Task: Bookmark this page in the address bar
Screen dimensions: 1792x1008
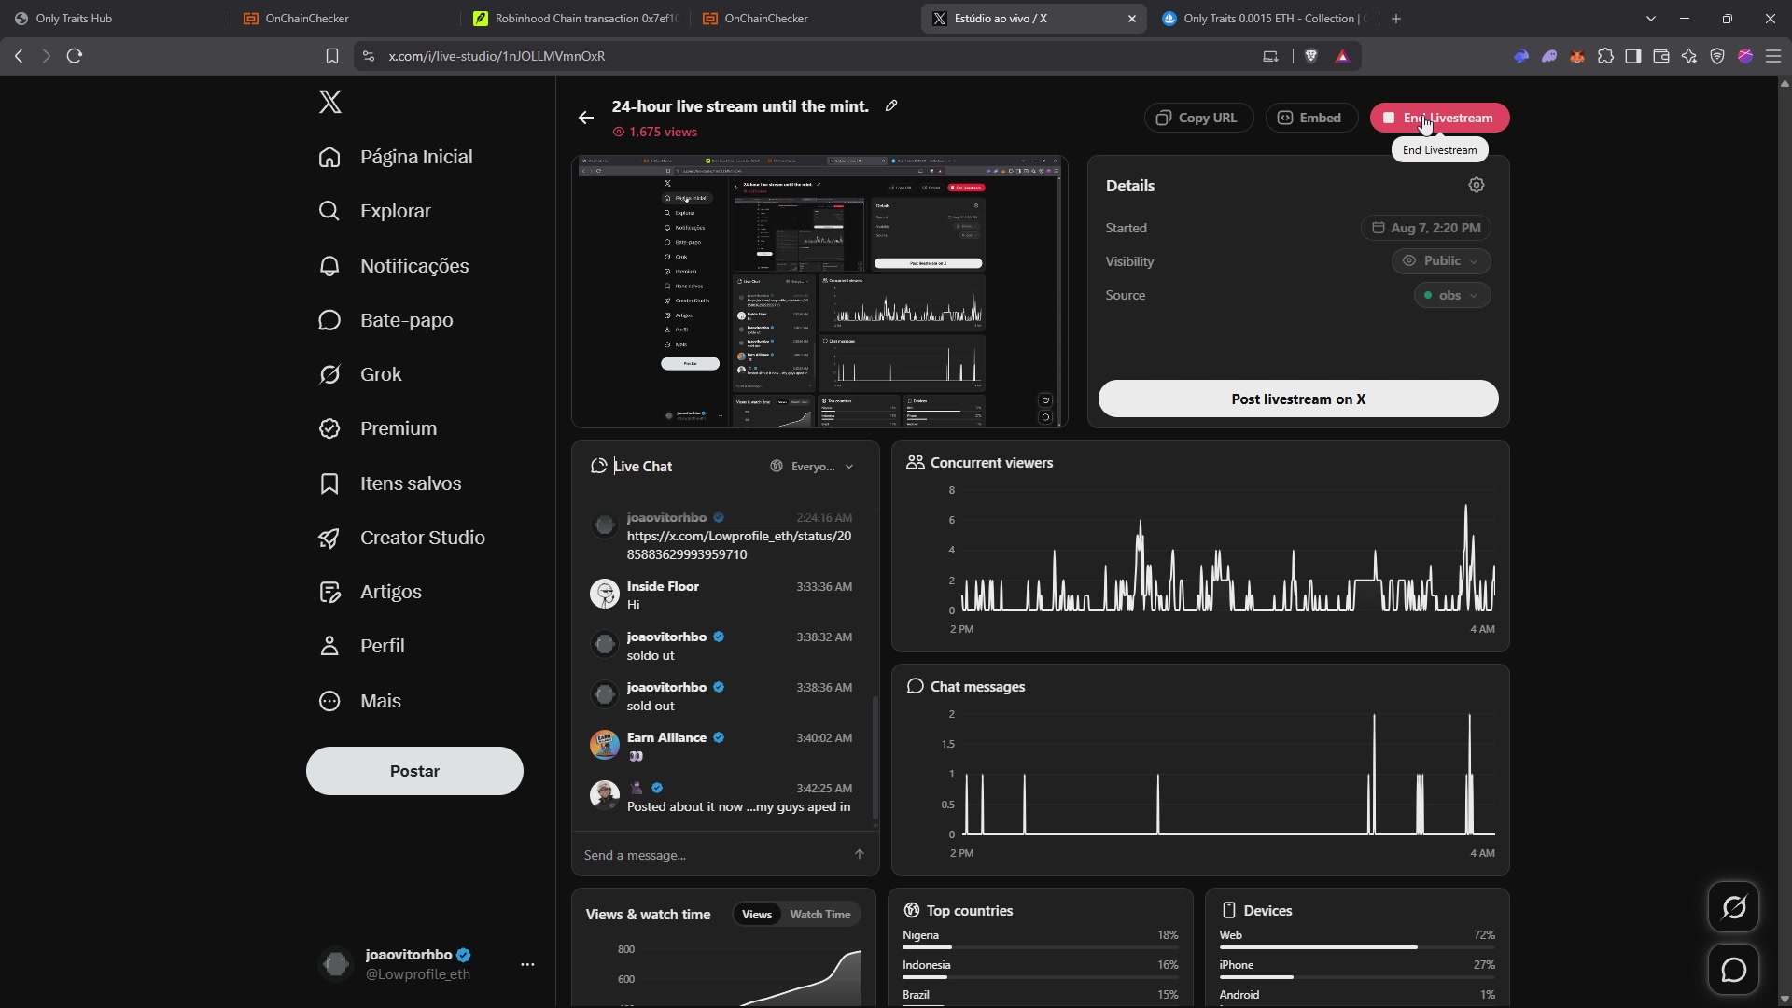Action: pyautogui.click(x=331, y=56)
